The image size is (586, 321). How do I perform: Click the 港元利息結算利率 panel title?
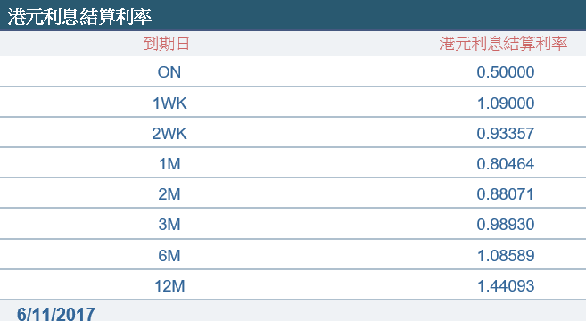pyautogui.click(x=79, y=16)
